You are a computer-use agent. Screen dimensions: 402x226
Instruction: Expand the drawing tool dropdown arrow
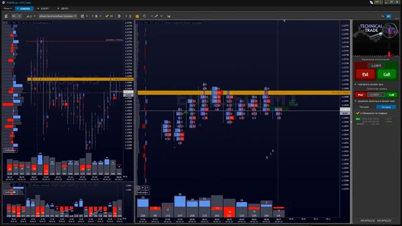click(x=161, y=16)
